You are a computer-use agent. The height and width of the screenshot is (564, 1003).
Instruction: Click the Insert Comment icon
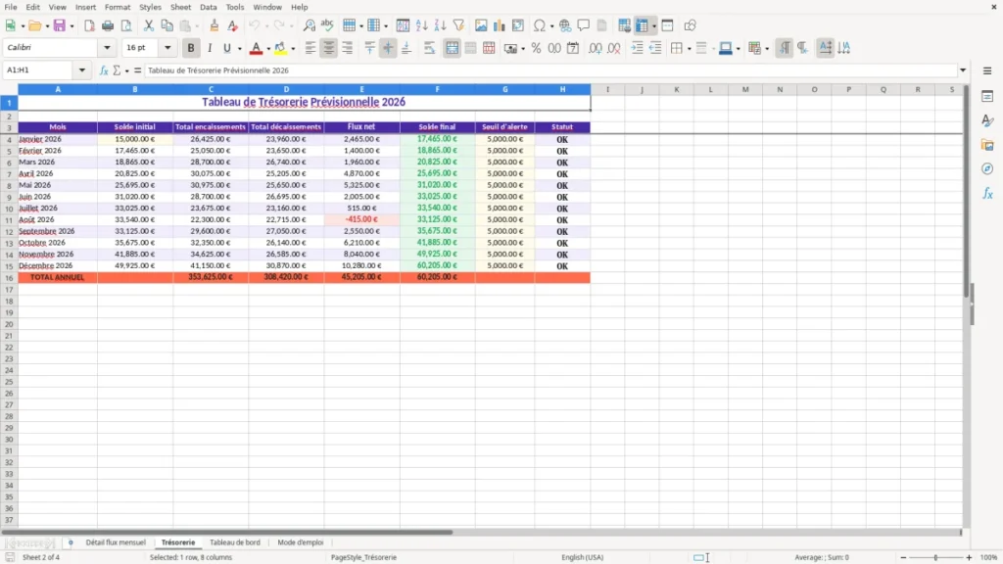coord(584,25)
